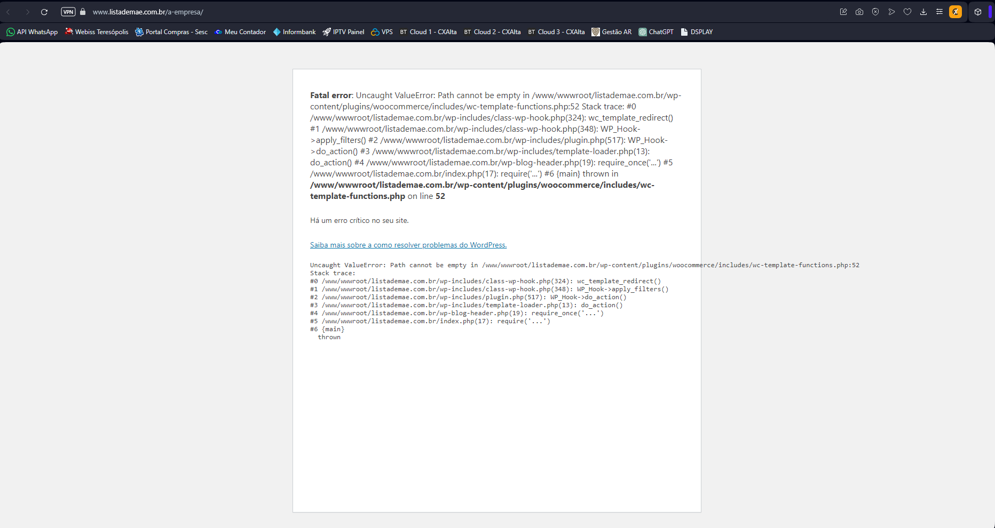Click the monospace 'thrown' text
Image resolution: width=995 pixels, height=528 pixels.
point(329,337)
